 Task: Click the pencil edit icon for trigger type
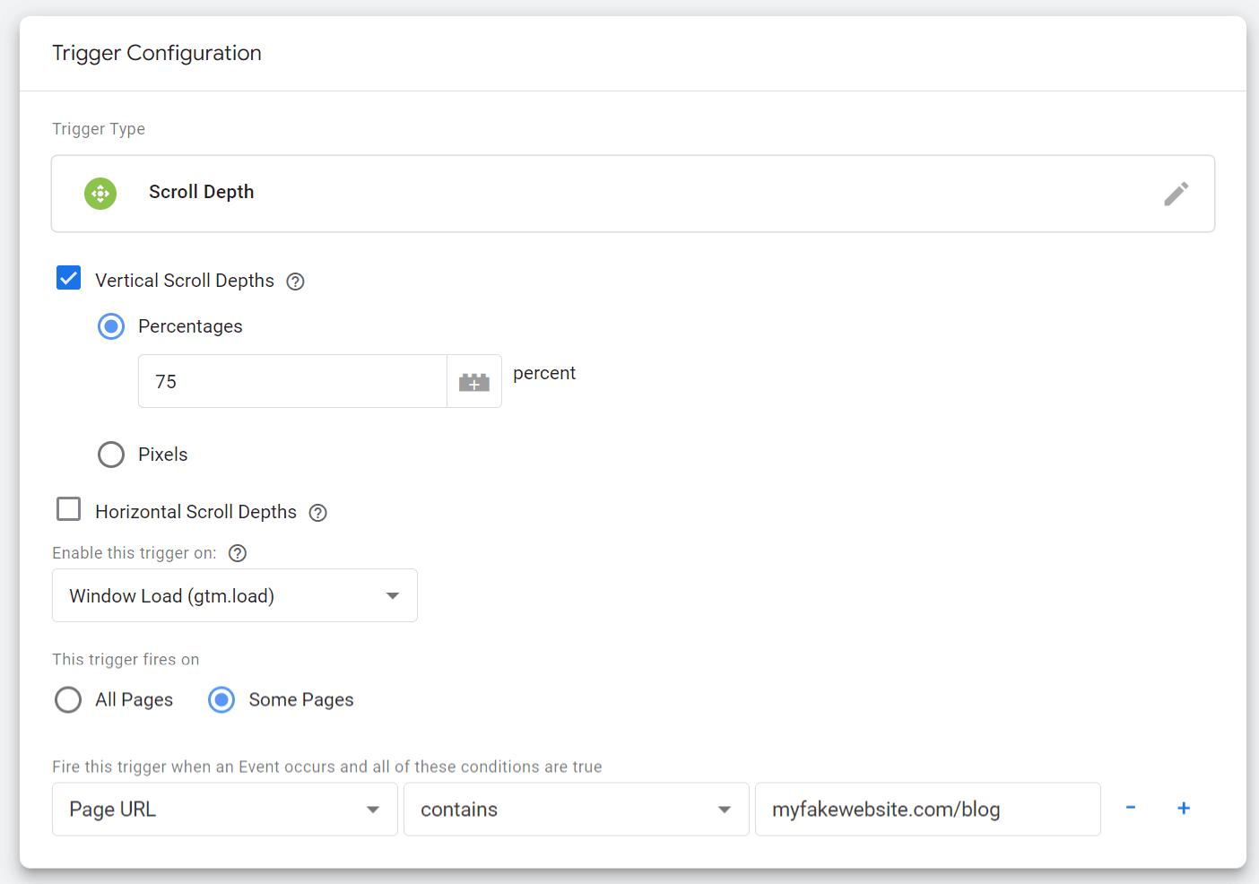(x=1176, y=194)
